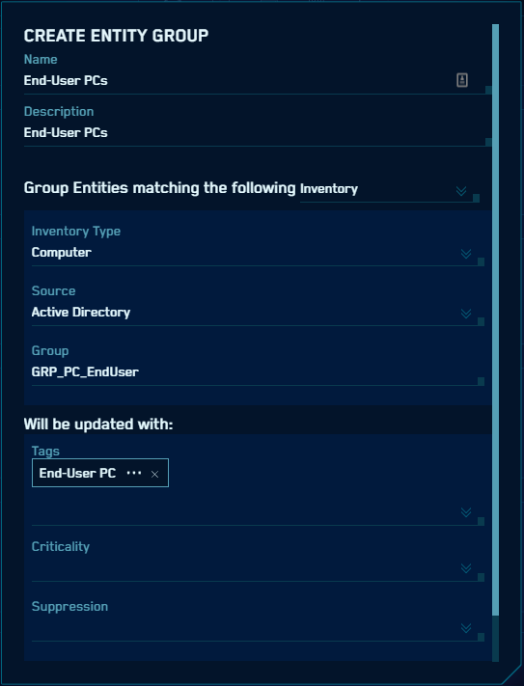Screen dimensions: 524x686
Task: Click the credential icon in the Name field
Action: [x=462, y=80]
